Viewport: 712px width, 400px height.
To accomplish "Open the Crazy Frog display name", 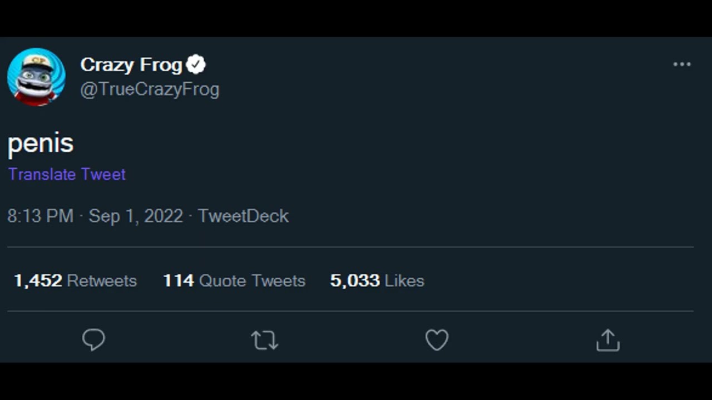I will click(x=131, y=65).
